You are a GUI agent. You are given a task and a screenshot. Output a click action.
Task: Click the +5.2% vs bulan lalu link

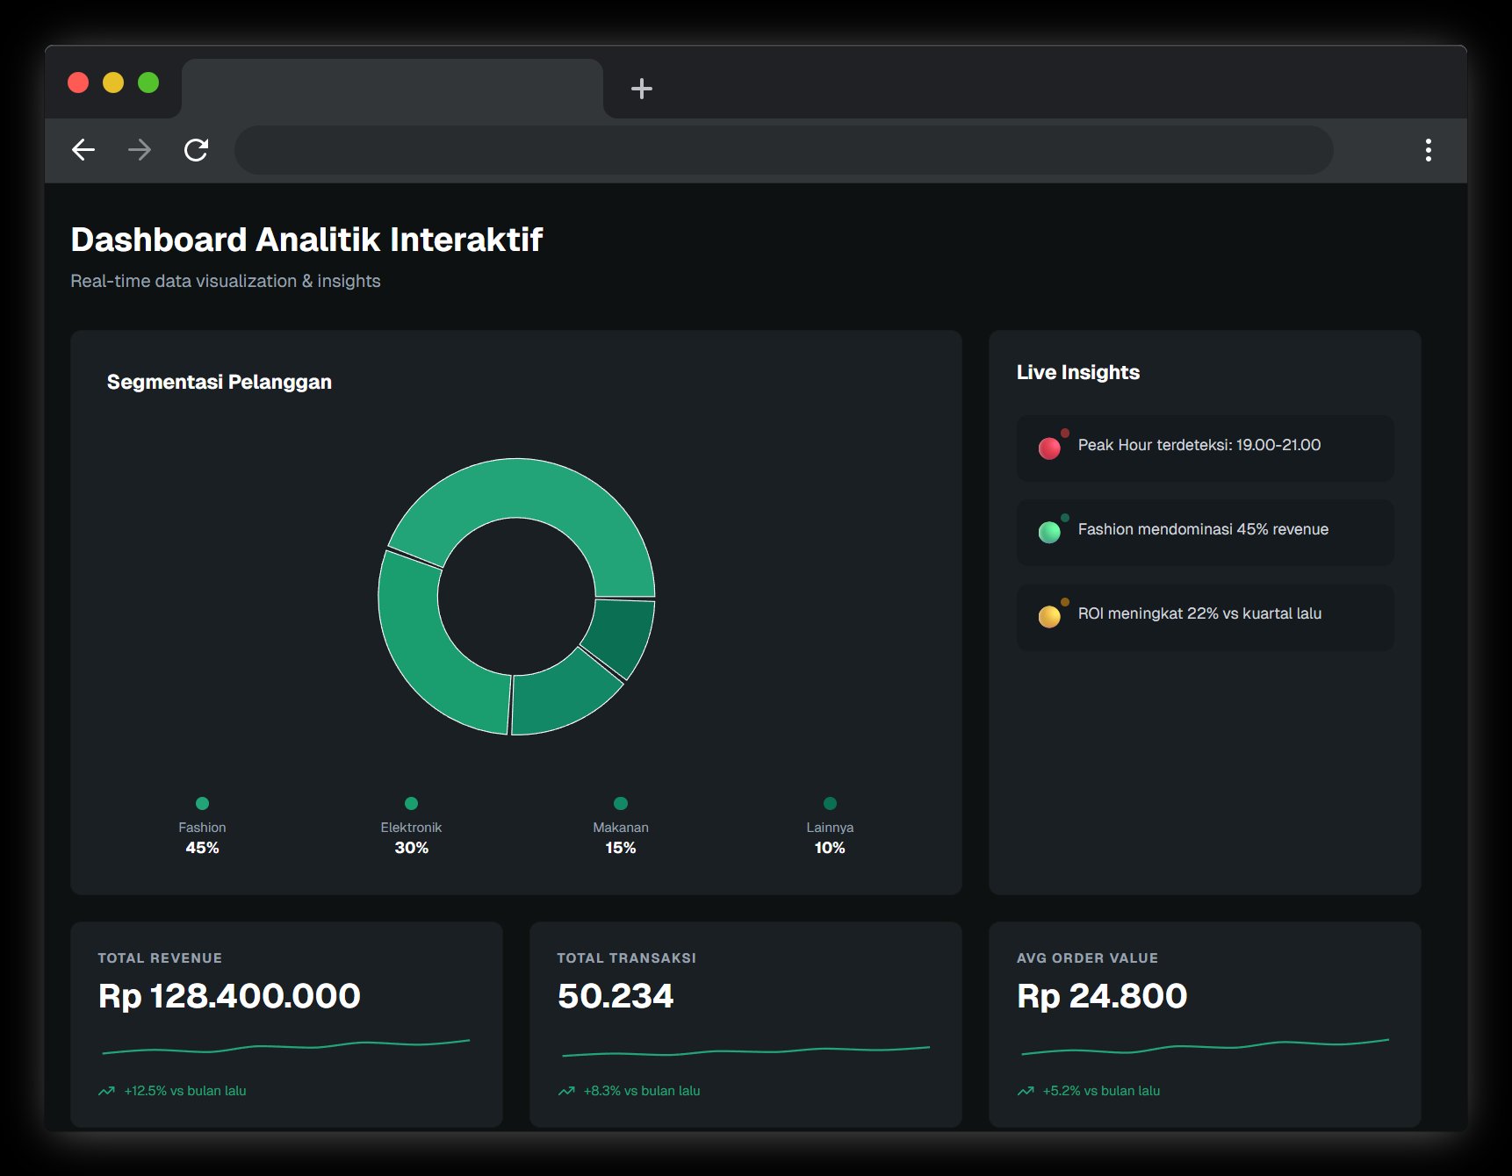click(x=1100, y=1091)
